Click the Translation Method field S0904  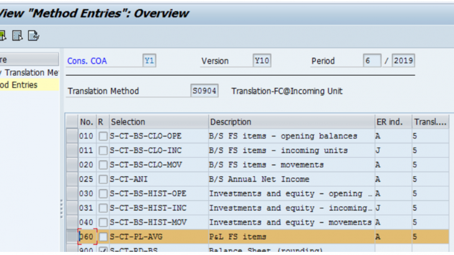tap(204, 91)
